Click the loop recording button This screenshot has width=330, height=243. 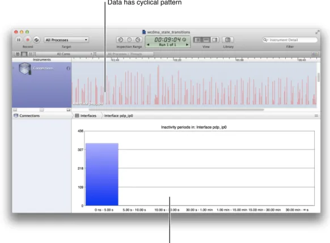coord(36,40)
